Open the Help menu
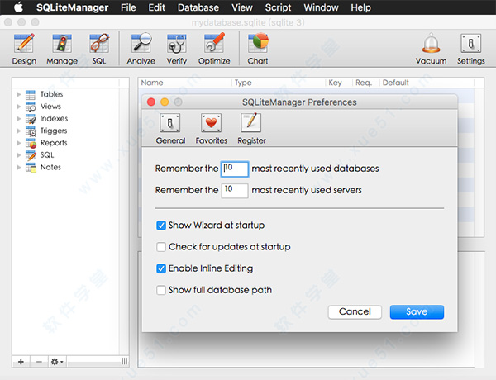496x380 pixels. click(x=360, y=7)
